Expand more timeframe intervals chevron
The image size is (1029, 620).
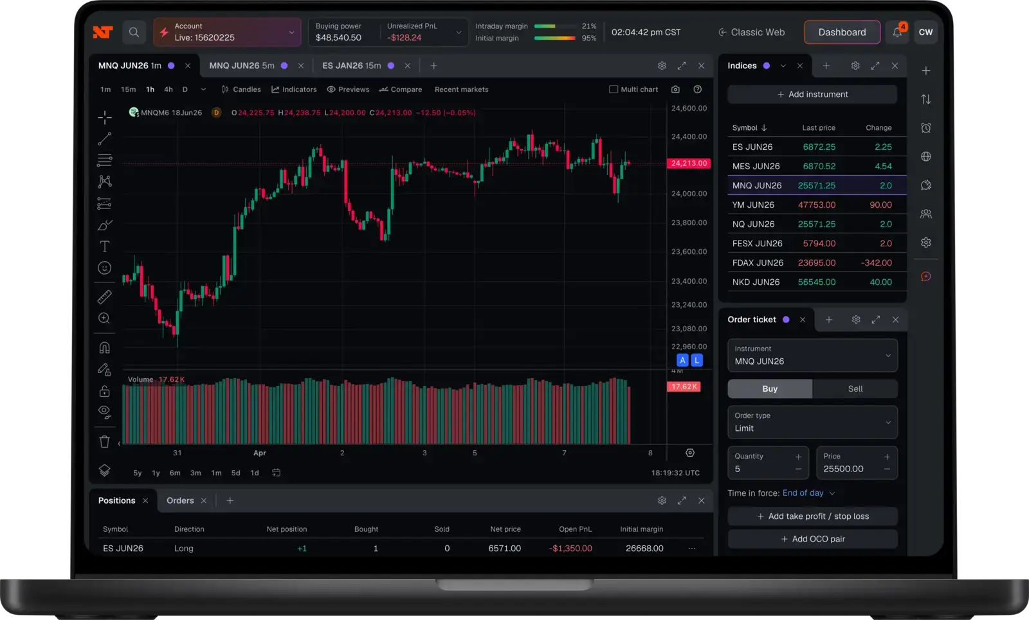click(x=203, y=89)
